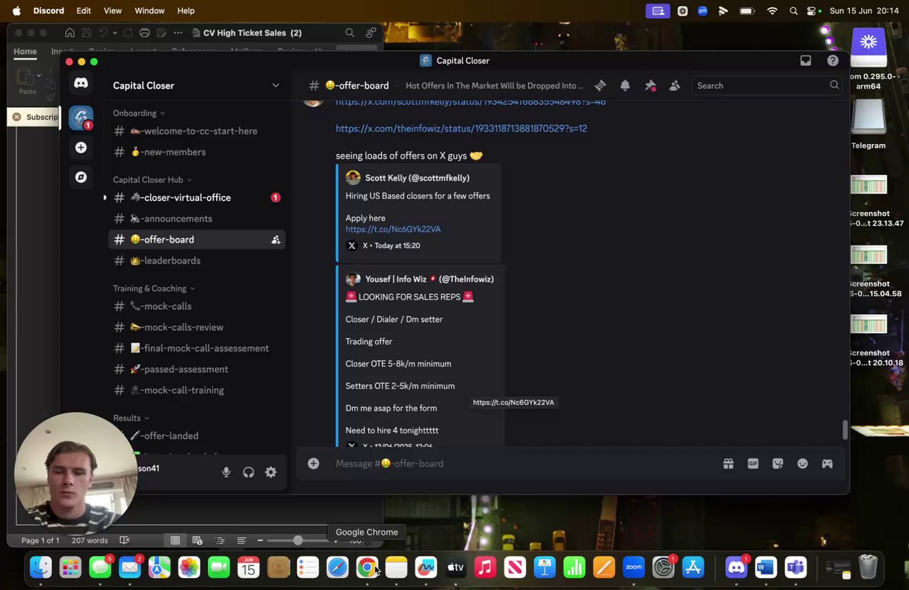
Task: Open mock-calls channel
Action: [197, 306]
